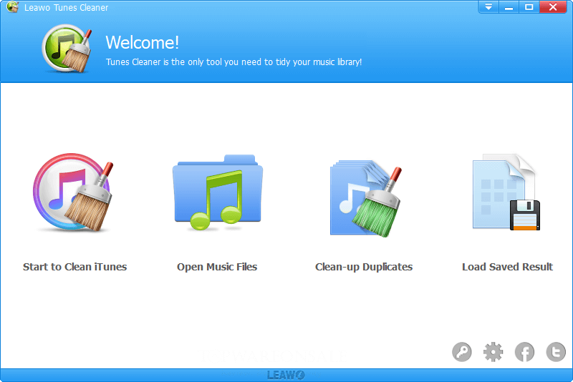Visit the Facebook page icon

(524, 352)
